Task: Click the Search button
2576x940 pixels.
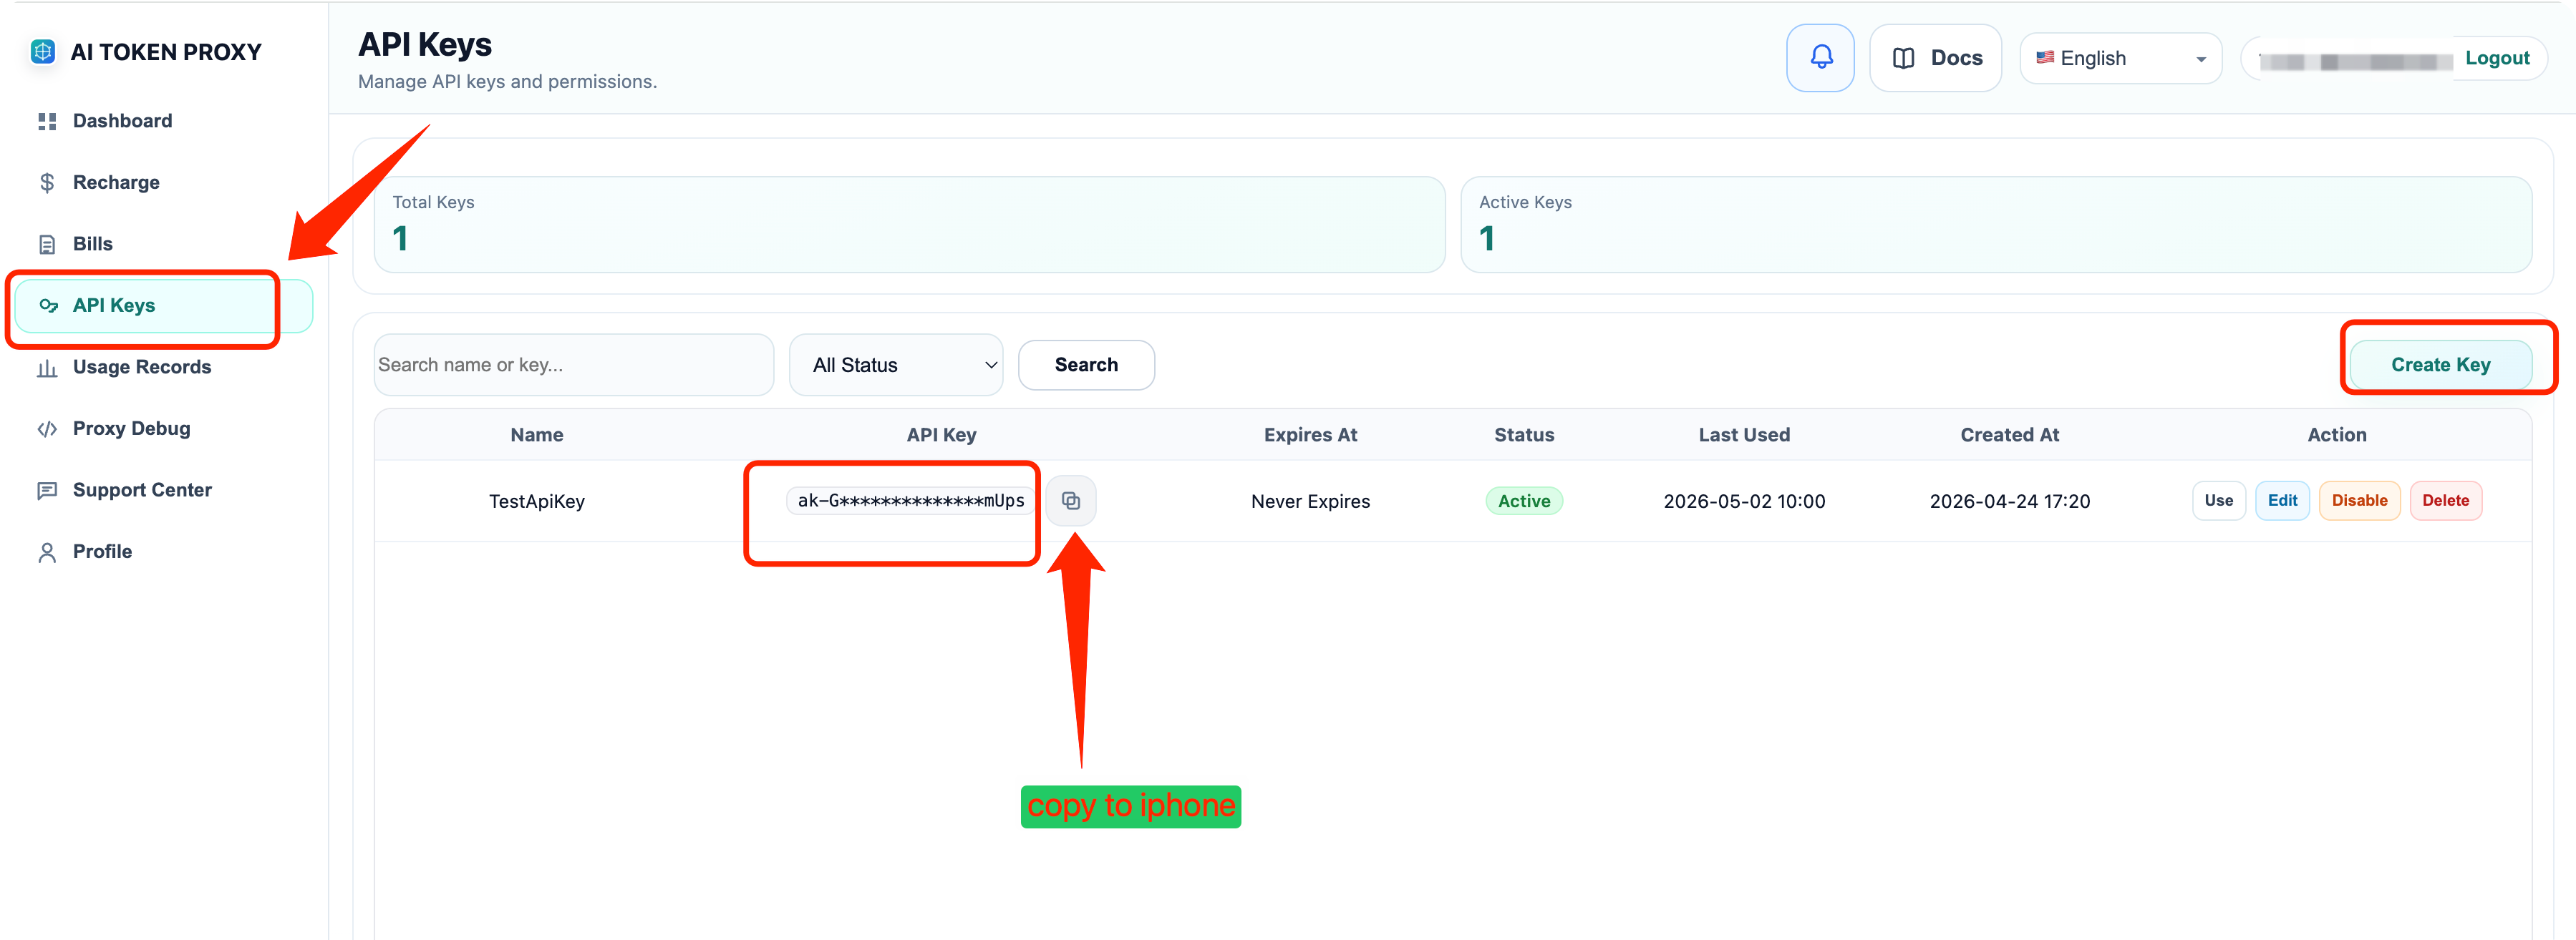Action: 1086,366
